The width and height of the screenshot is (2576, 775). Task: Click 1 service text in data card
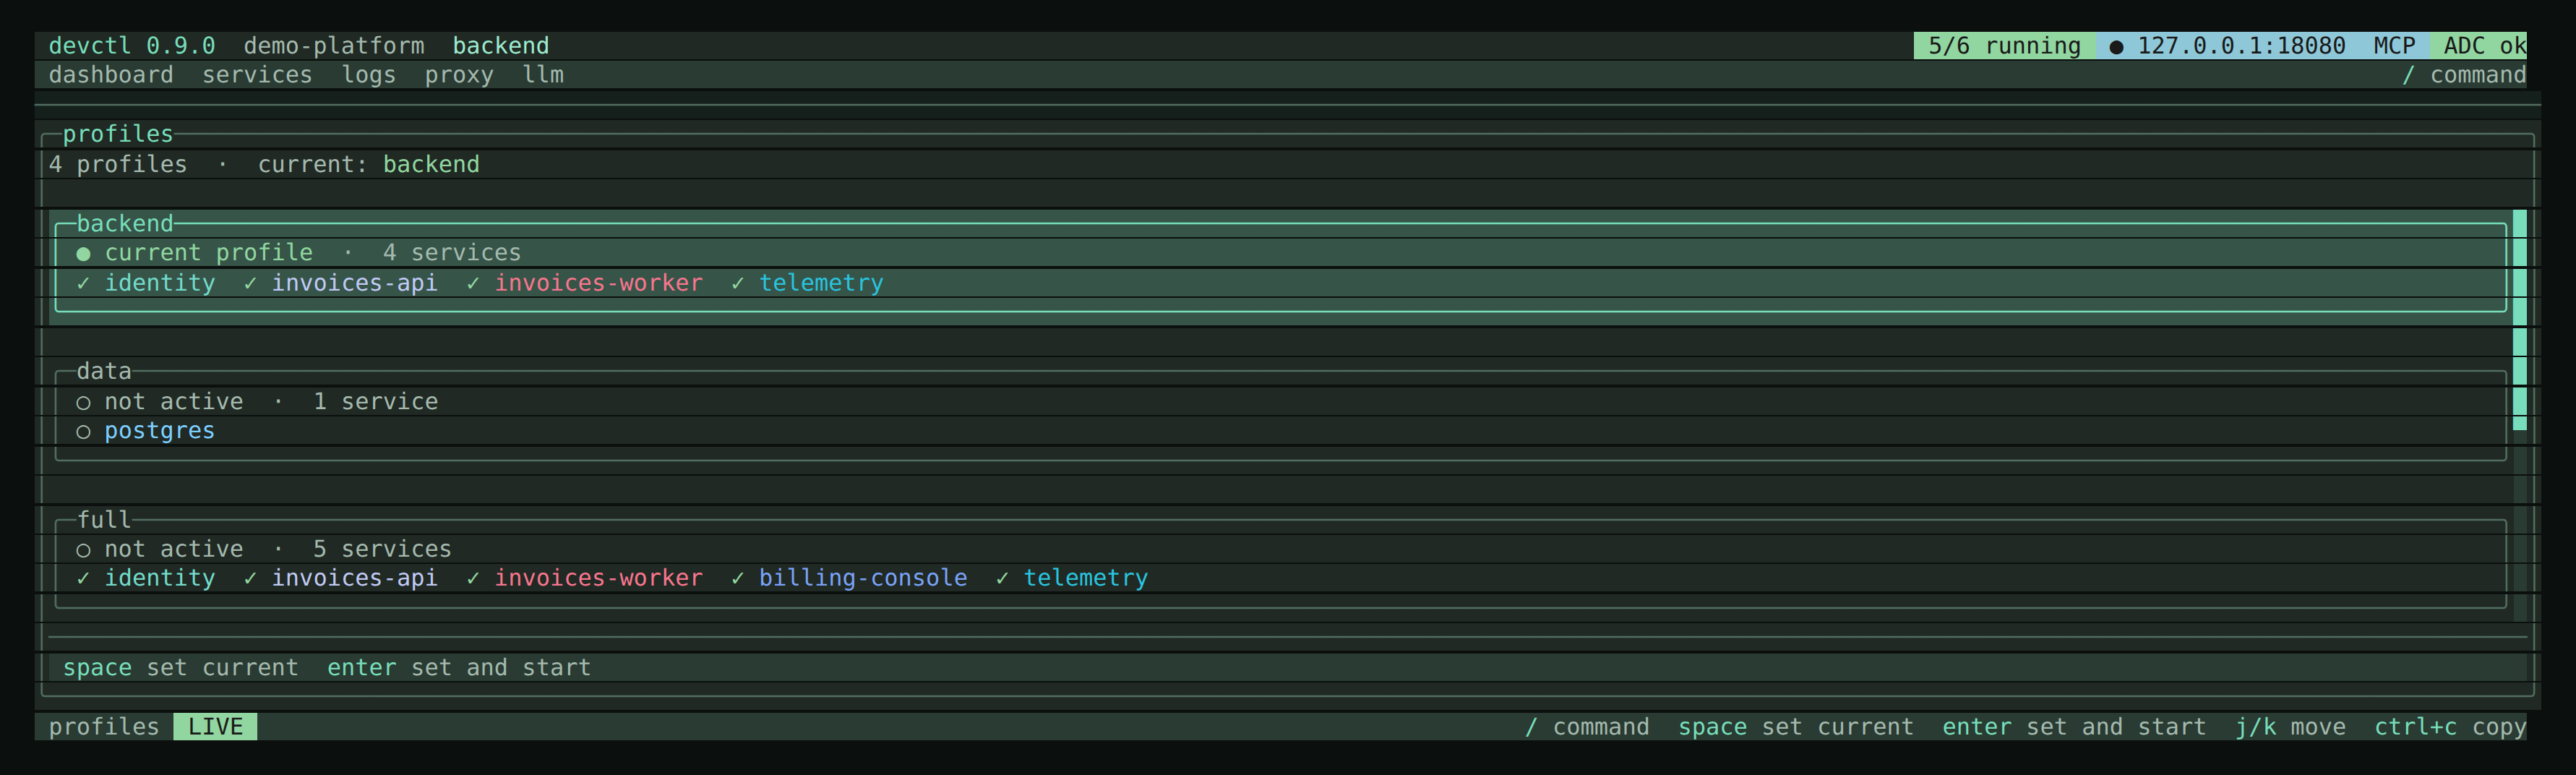(x=376, y=401)
